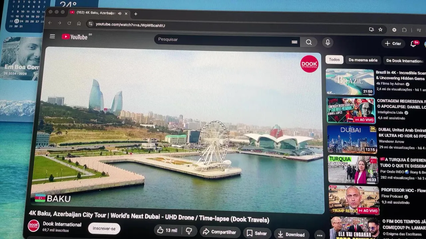Open DUBAI, United Arab Emirates video title

tap(402, 133)
